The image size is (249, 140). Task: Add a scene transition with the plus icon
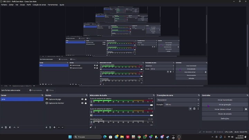click(x=190, y=109)
